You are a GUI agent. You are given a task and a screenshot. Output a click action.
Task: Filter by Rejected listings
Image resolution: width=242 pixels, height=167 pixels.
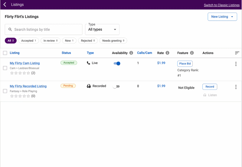click(x=88, y=41)
